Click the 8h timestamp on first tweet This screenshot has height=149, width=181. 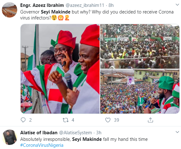pos(111,5)
